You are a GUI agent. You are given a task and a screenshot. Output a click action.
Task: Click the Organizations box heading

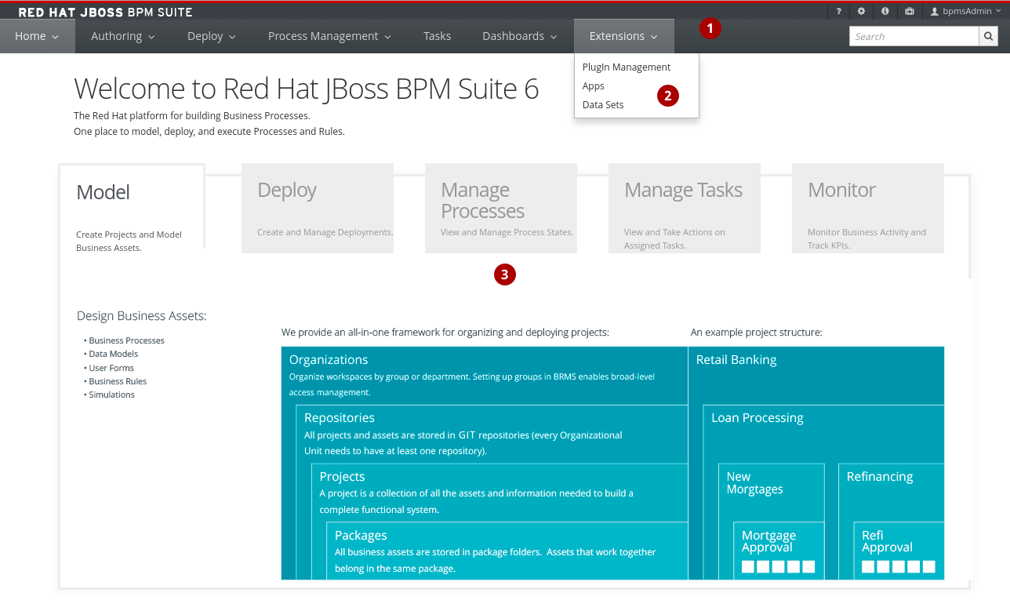coord(329,359)
